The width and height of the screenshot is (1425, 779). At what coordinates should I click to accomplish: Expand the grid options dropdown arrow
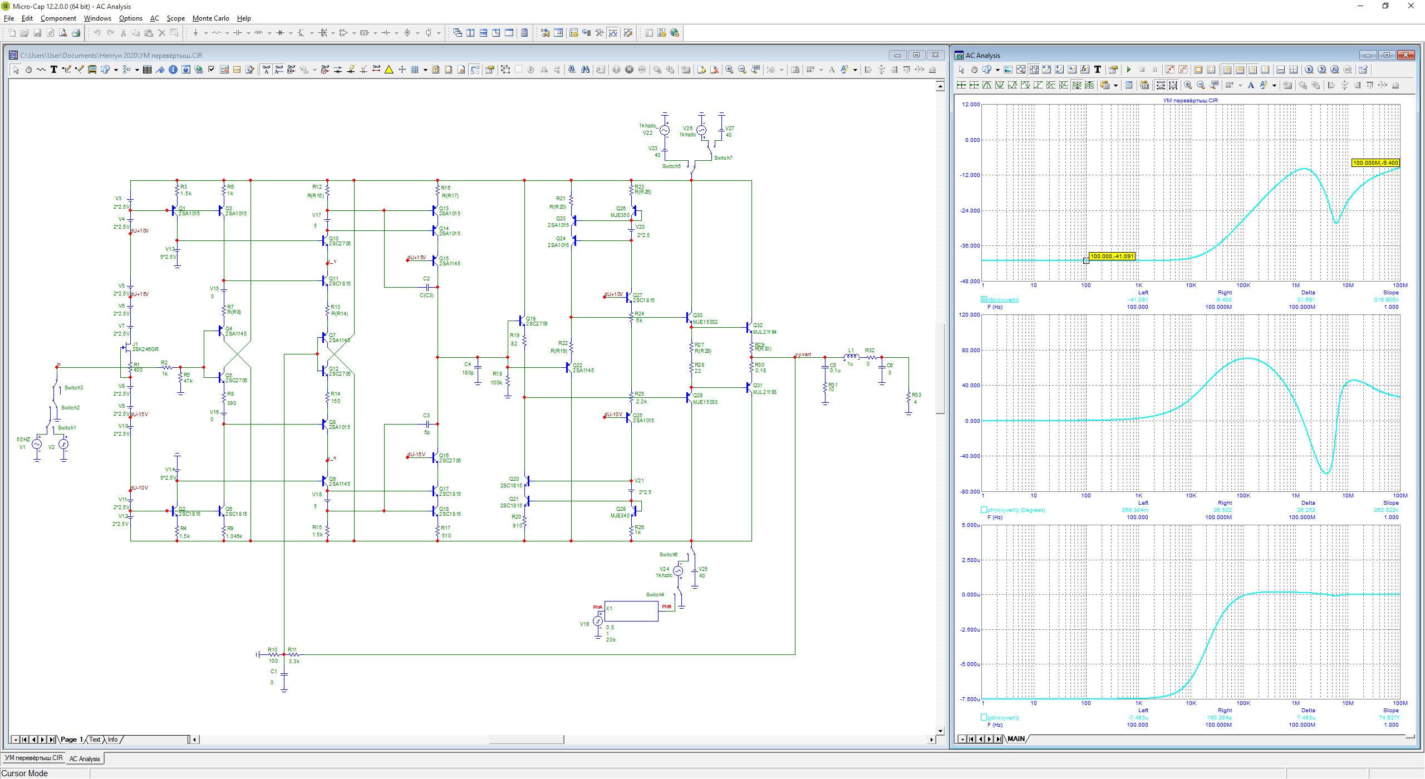click(x=425, y=70)
